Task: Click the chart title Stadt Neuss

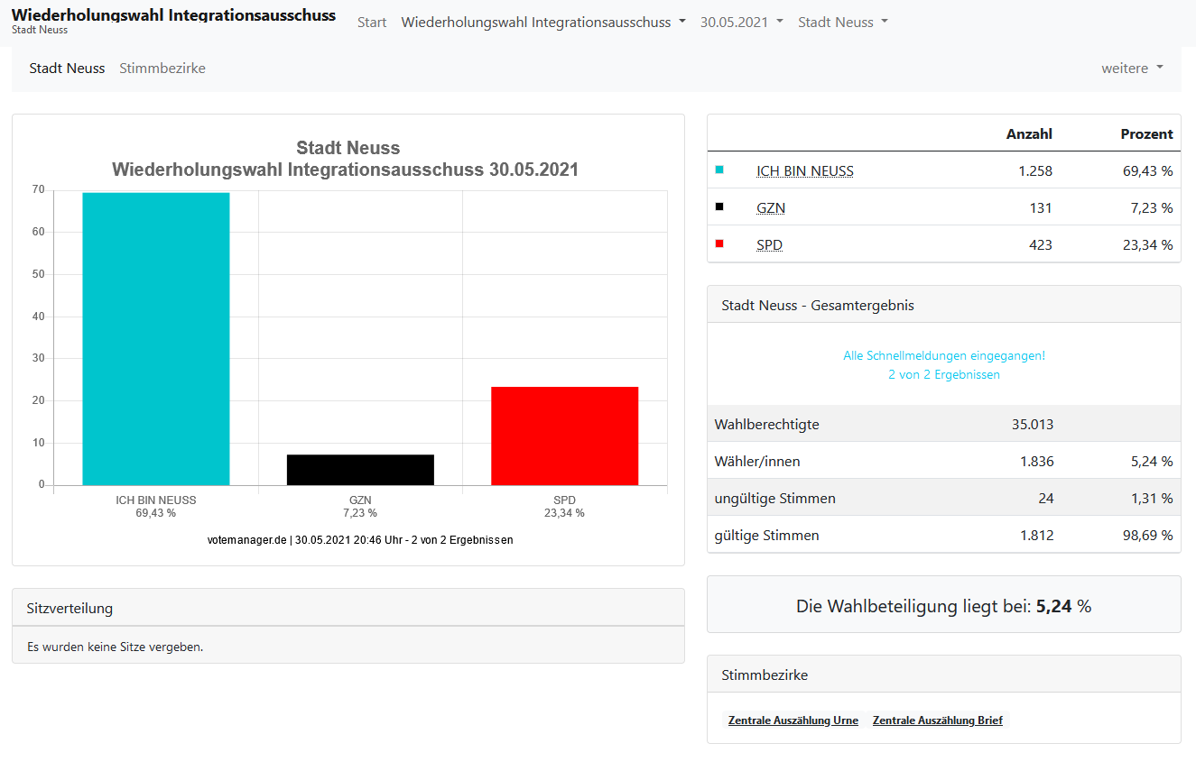Action: [x=348, y=148]
